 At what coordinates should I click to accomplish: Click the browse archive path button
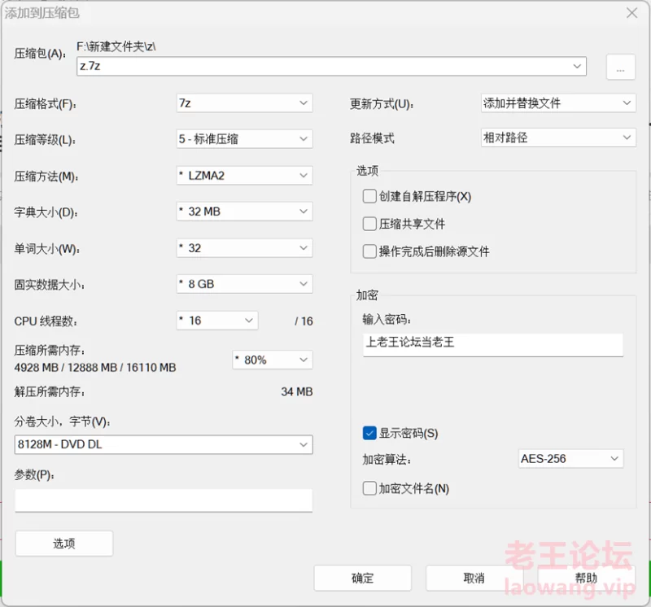point(620,67)
